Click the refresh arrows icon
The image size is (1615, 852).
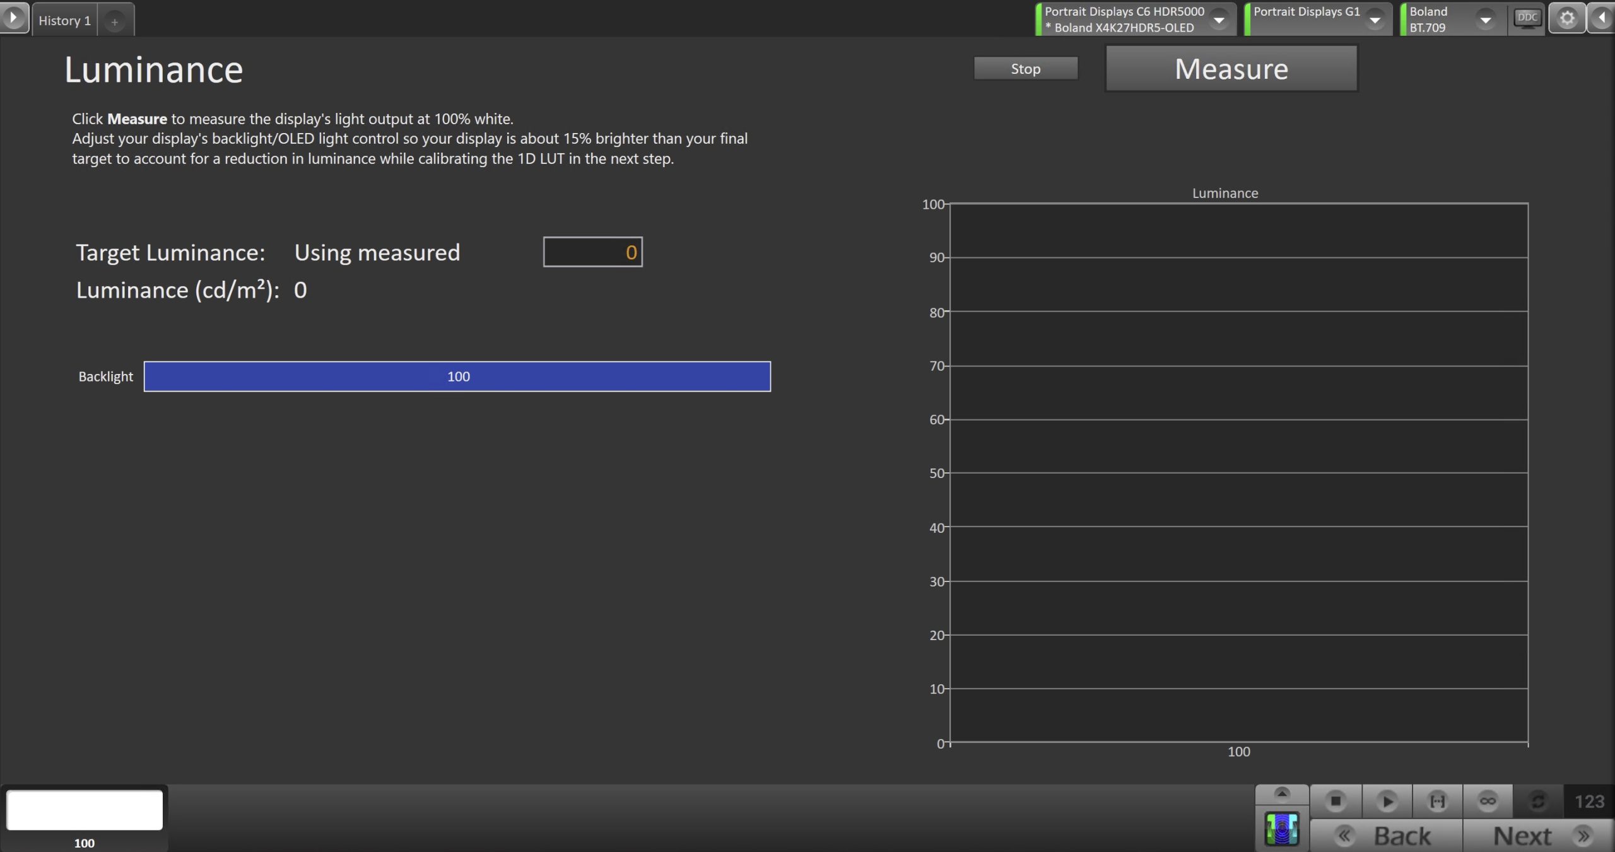click(x=1537, y=802)
